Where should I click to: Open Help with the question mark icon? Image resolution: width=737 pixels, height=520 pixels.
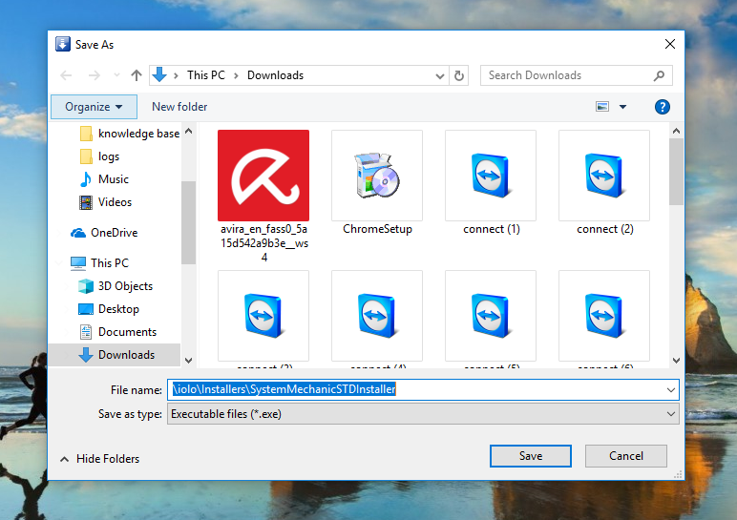(x=663, y=107)
